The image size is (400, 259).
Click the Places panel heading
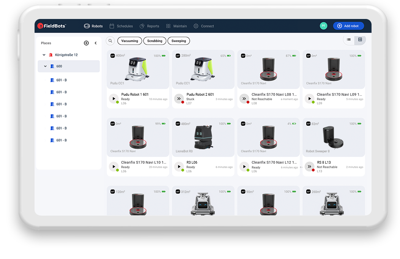point(46,43)
